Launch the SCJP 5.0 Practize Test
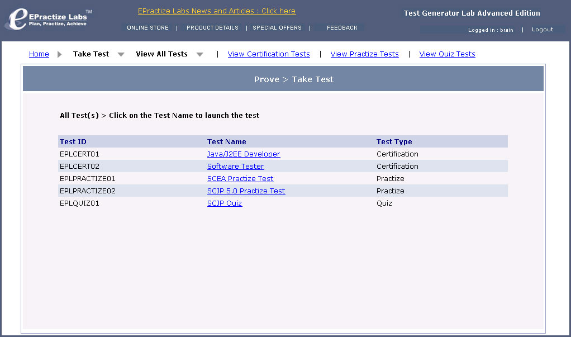The height and width of the screenshot is (337, 571). [x=246, y=191]
